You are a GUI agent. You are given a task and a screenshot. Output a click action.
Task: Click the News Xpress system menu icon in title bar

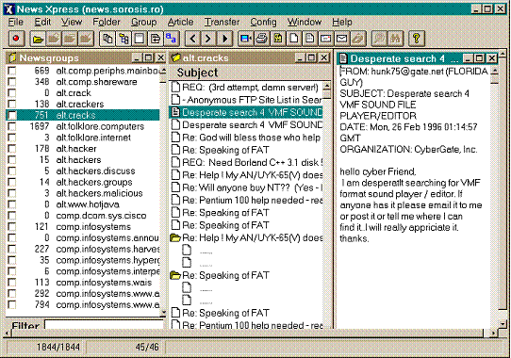pos(9,8)
